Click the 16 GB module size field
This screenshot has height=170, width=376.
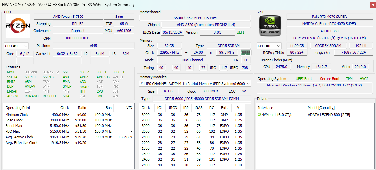point(168,91)
